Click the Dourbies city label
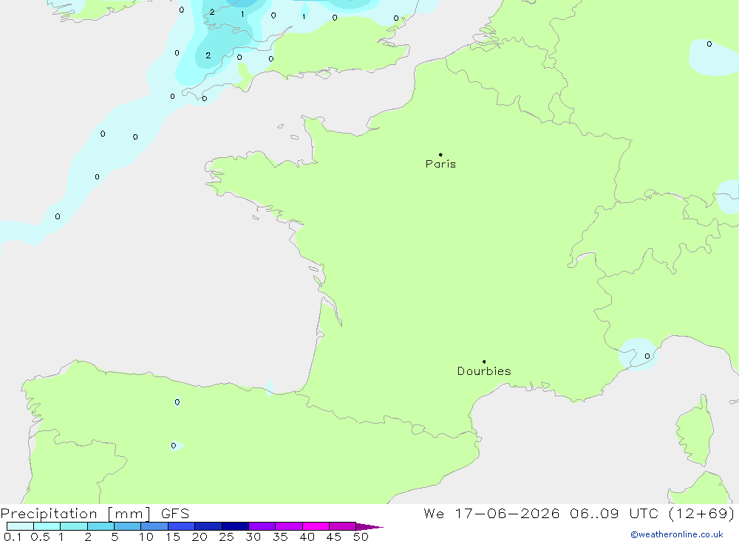 484,371
